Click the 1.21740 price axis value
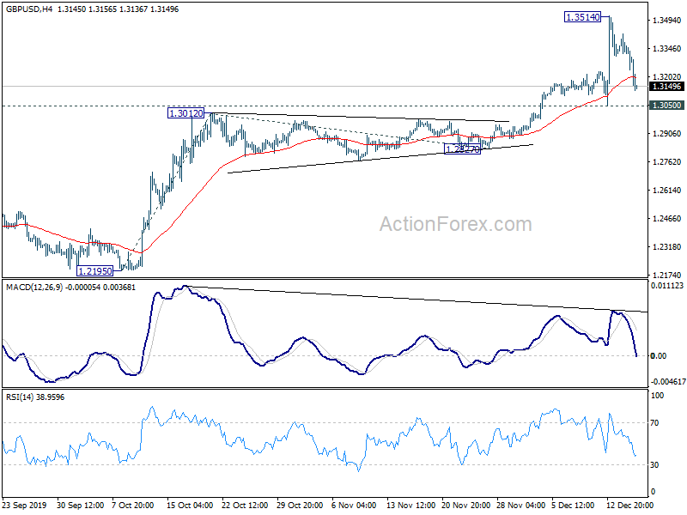Image resolution: width=687 pixels, height=515 pixels. [x=667, y=275]
